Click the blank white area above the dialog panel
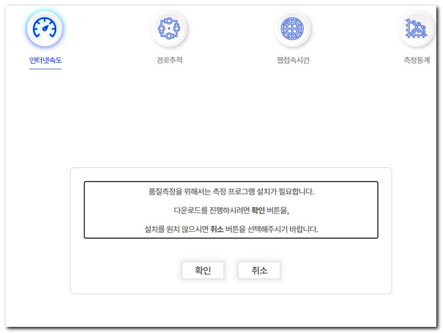443x333 pixels. point(231,122)
